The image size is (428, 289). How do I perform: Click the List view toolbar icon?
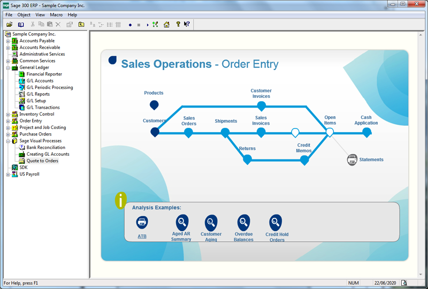click(110, 25)
